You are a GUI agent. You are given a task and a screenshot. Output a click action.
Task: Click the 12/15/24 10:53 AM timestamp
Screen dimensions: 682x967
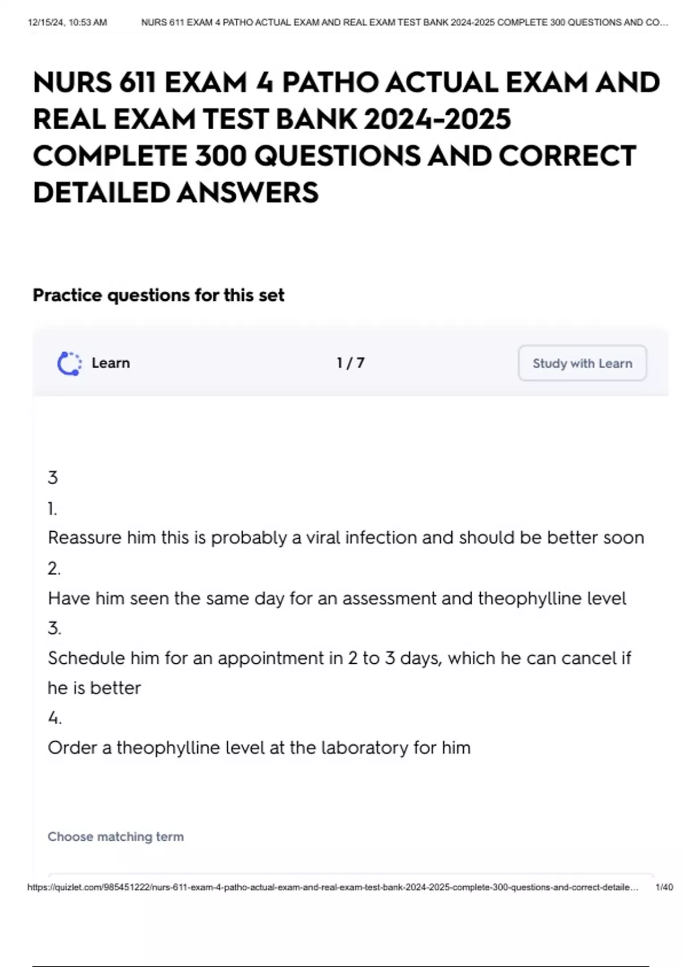click(67, 23)
